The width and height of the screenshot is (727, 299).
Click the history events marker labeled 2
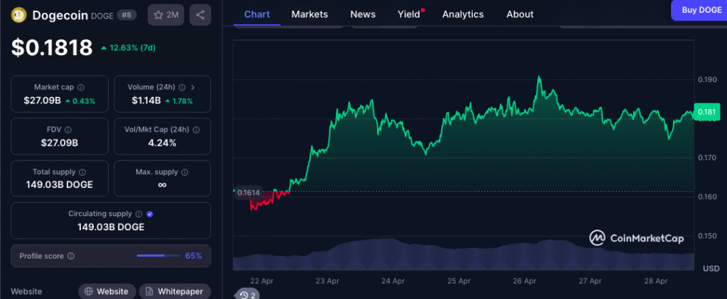tap(248, 294)
